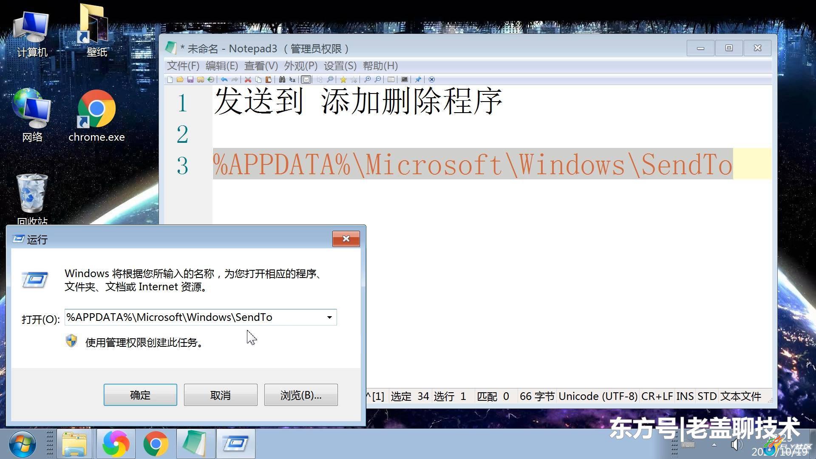Expand the Run dialog open dropdown

pos(329,317)
